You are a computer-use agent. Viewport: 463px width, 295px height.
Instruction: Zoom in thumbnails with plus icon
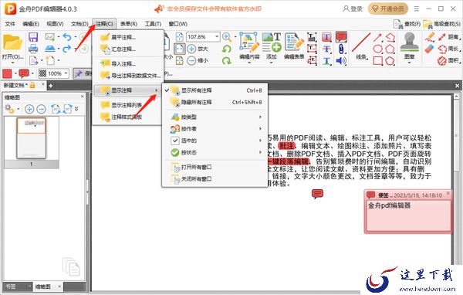[x=29, y=109]
